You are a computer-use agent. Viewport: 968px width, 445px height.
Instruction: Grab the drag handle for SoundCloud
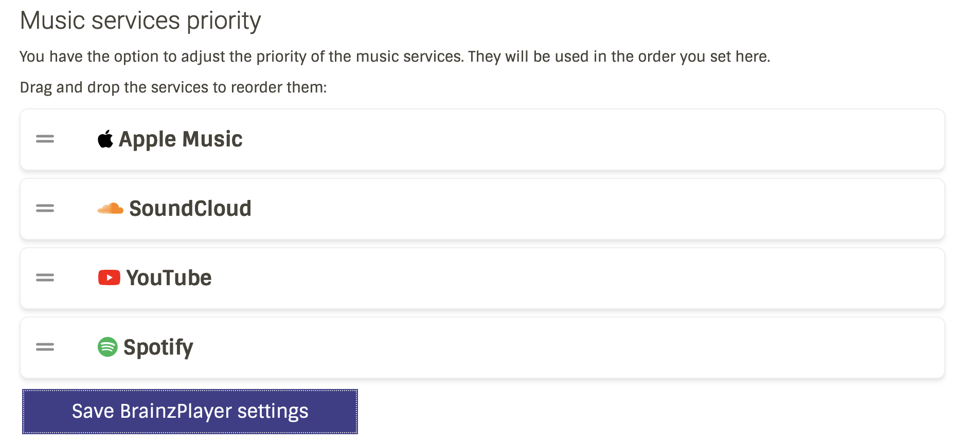click(45, 208)
